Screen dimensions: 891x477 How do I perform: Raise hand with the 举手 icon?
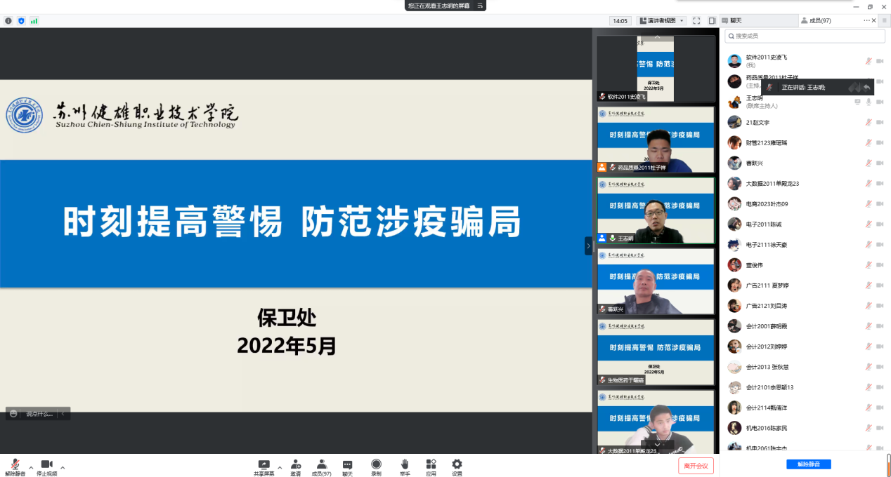405,464
